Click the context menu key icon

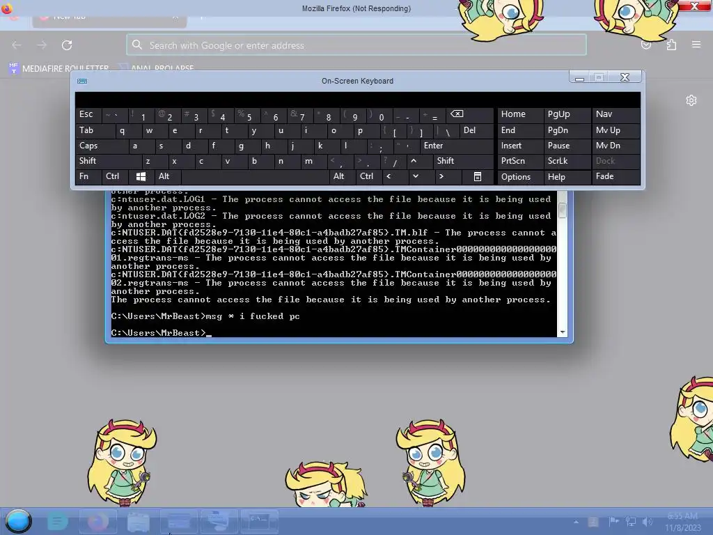click(477, 176)
